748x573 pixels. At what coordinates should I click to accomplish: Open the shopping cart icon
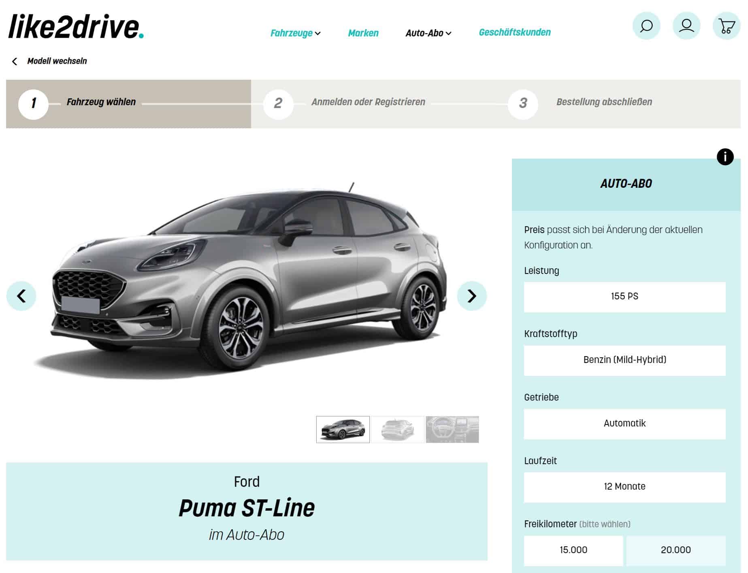tap(726, 26)
